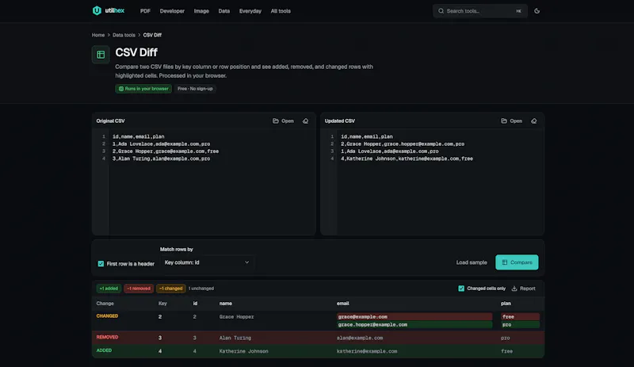Click CHANGED status cell

tap(107, 316)
